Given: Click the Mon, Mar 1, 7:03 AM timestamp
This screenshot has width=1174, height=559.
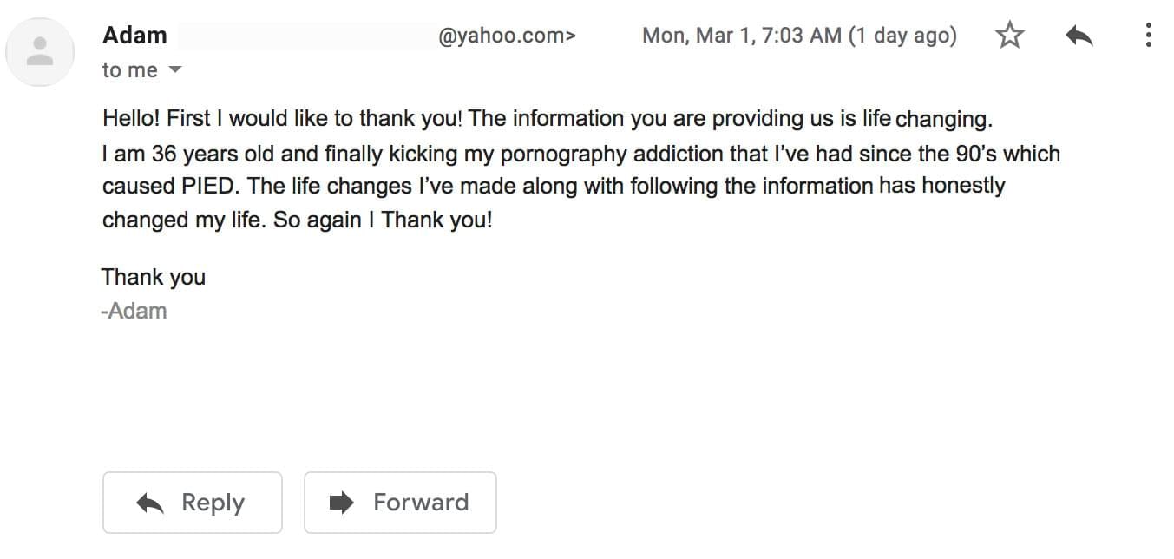Looking at the screenshot, I should pos(741,36).
